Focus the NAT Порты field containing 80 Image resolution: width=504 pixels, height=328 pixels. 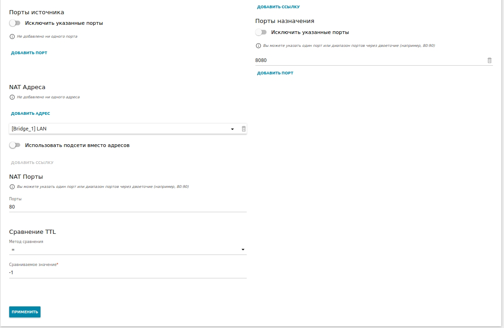coord(127,207)
